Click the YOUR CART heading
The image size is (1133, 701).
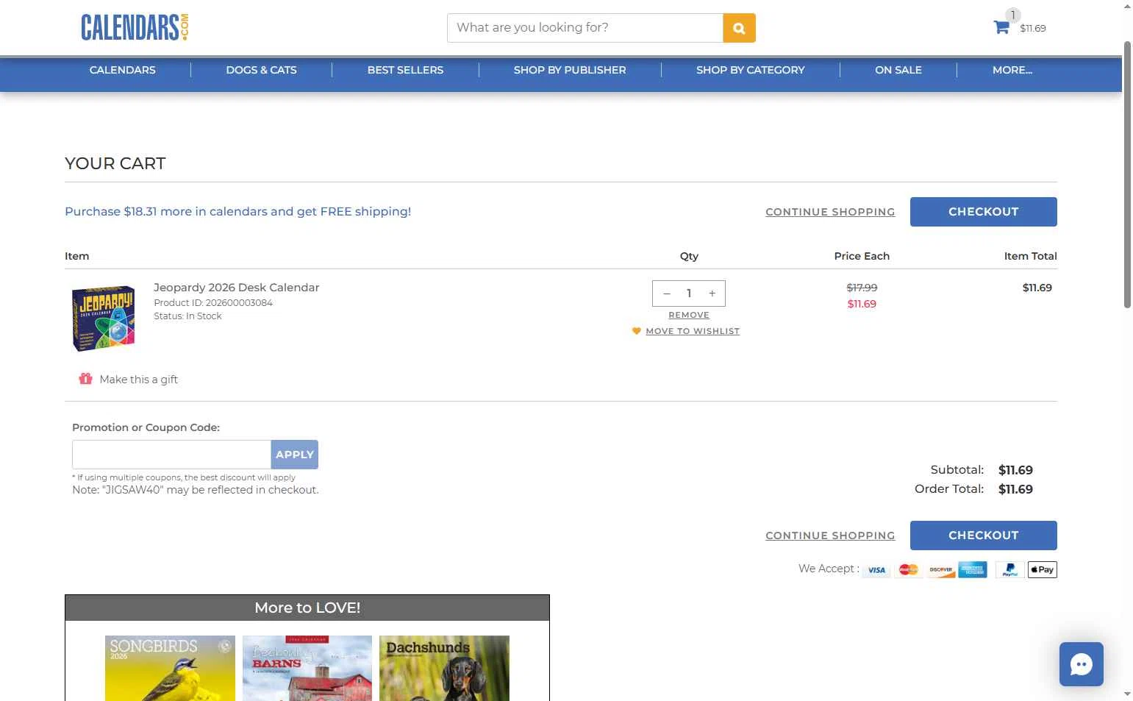tap(115, 163)
